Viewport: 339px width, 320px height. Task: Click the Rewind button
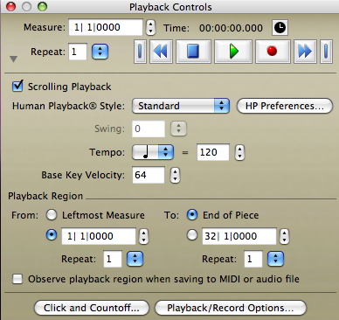[161, 52]
